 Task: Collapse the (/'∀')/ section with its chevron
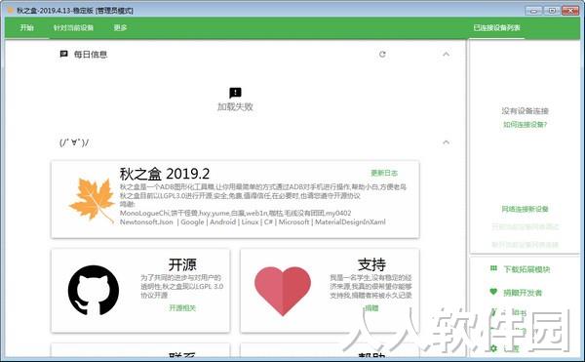(446, 142)
